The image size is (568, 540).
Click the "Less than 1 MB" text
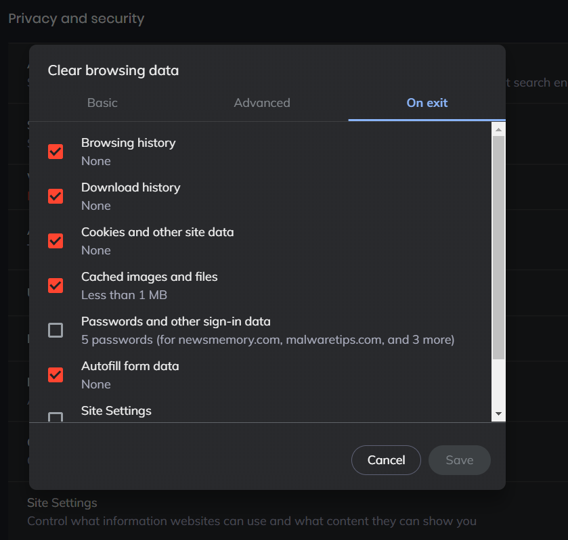click(124, 295)
